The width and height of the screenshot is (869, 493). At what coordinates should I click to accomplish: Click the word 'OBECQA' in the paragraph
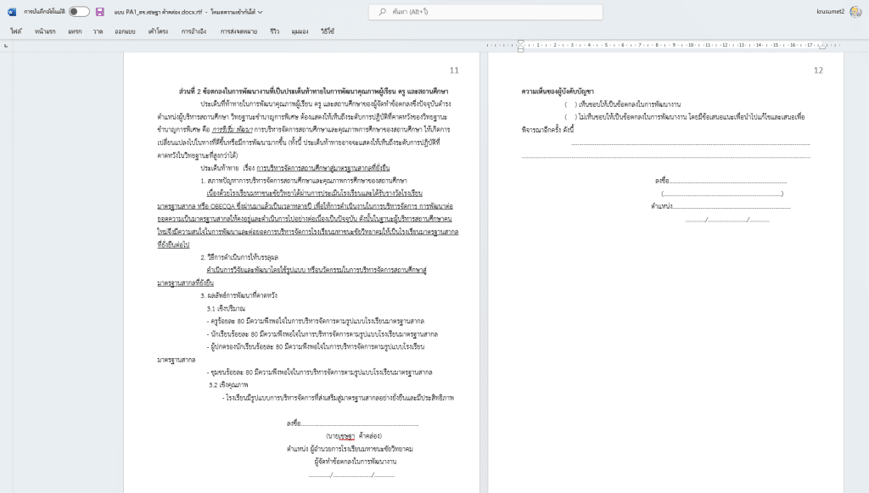tap(222, 206)
